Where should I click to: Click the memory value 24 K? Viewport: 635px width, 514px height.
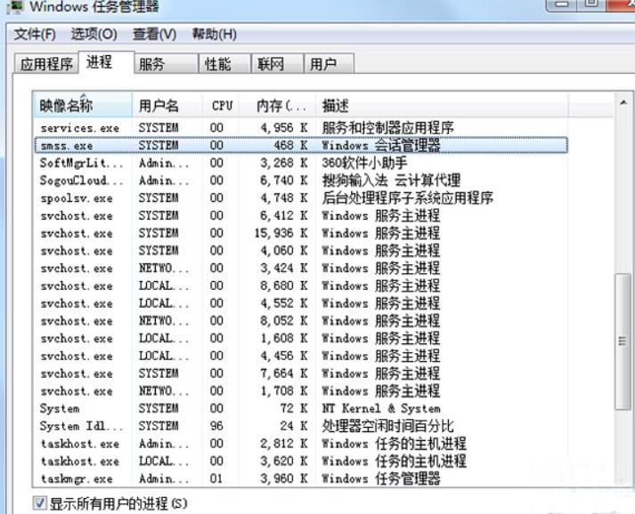pyautogui.click(x=294, y=426)
